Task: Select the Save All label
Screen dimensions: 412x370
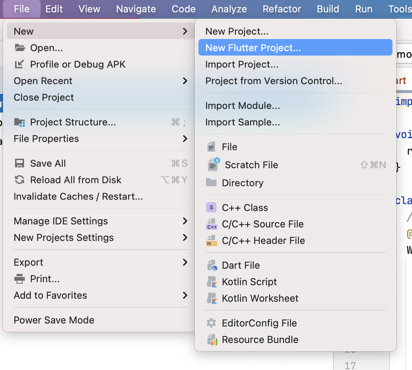Action: point(48,163)
